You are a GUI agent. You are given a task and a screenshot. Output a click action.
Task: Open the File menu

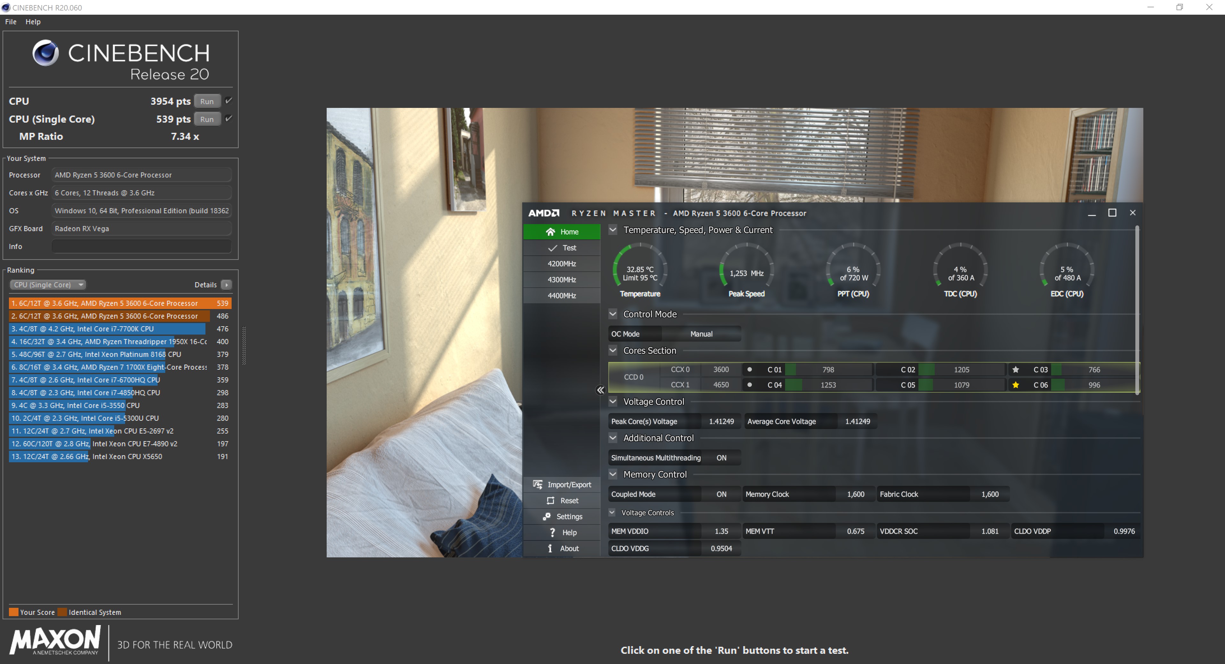(x=11, y=22)
